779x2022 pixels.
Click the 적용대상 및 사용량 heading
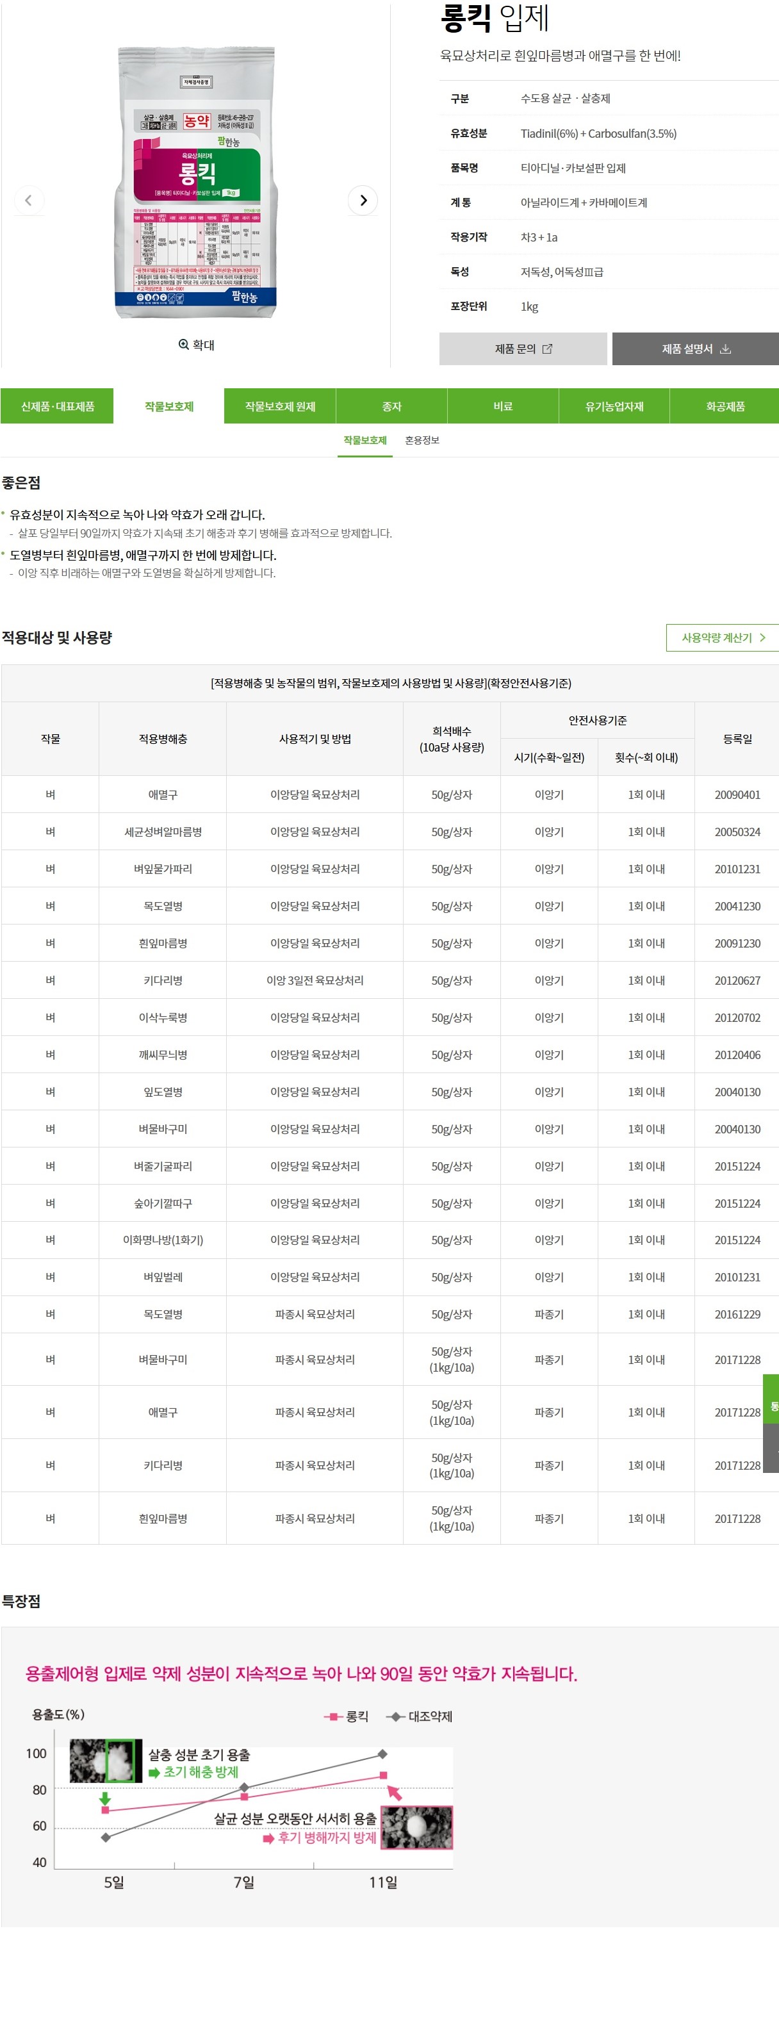[57, 637]
